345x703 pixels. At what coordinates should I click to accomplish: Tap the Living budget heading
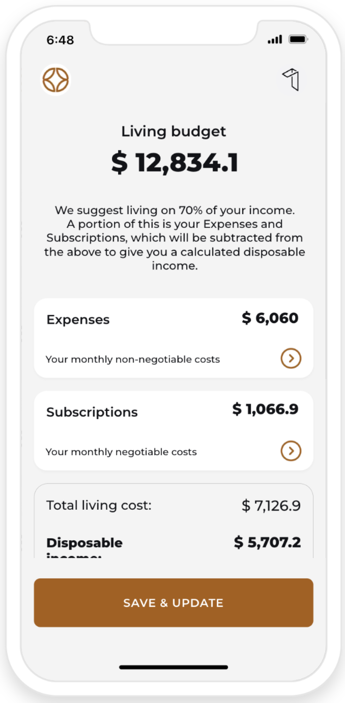pos(174,131)
